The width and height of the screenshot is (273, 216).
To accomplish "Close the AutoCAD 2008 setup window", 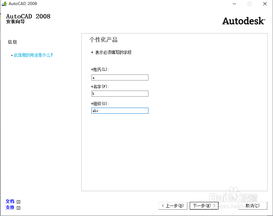I will click(x=265, y=4).
